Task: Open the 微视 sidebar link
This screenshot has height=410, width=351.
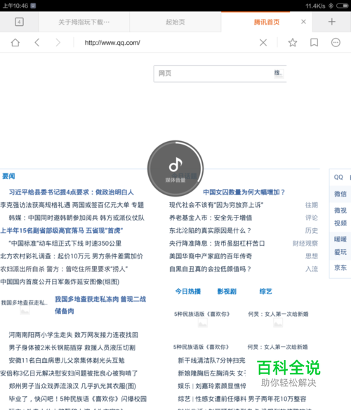Action: (340, 210)
